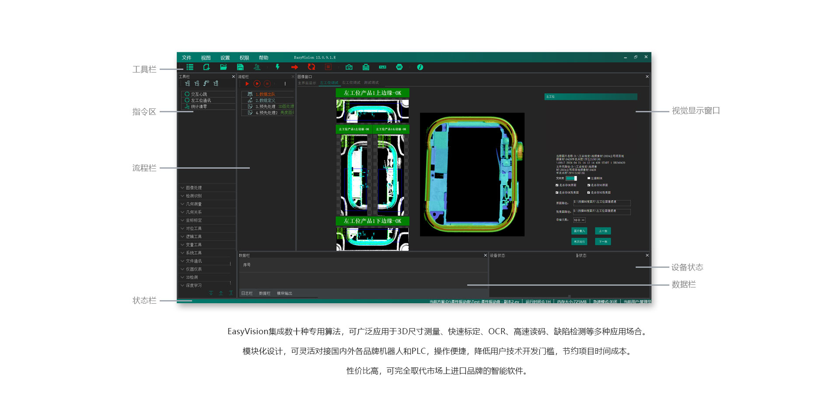The image size is (840, 405).
Task: Click the fourth tree-node icon in 工具栏 panel
Action: tap(216, 83)
